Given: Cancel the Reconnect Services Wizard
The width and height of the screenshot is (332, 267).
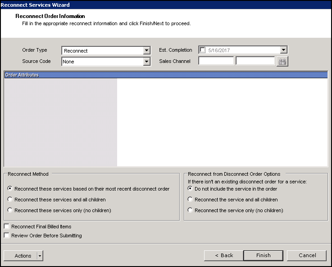Looking at the screenshot, I should tap(307, 255).
